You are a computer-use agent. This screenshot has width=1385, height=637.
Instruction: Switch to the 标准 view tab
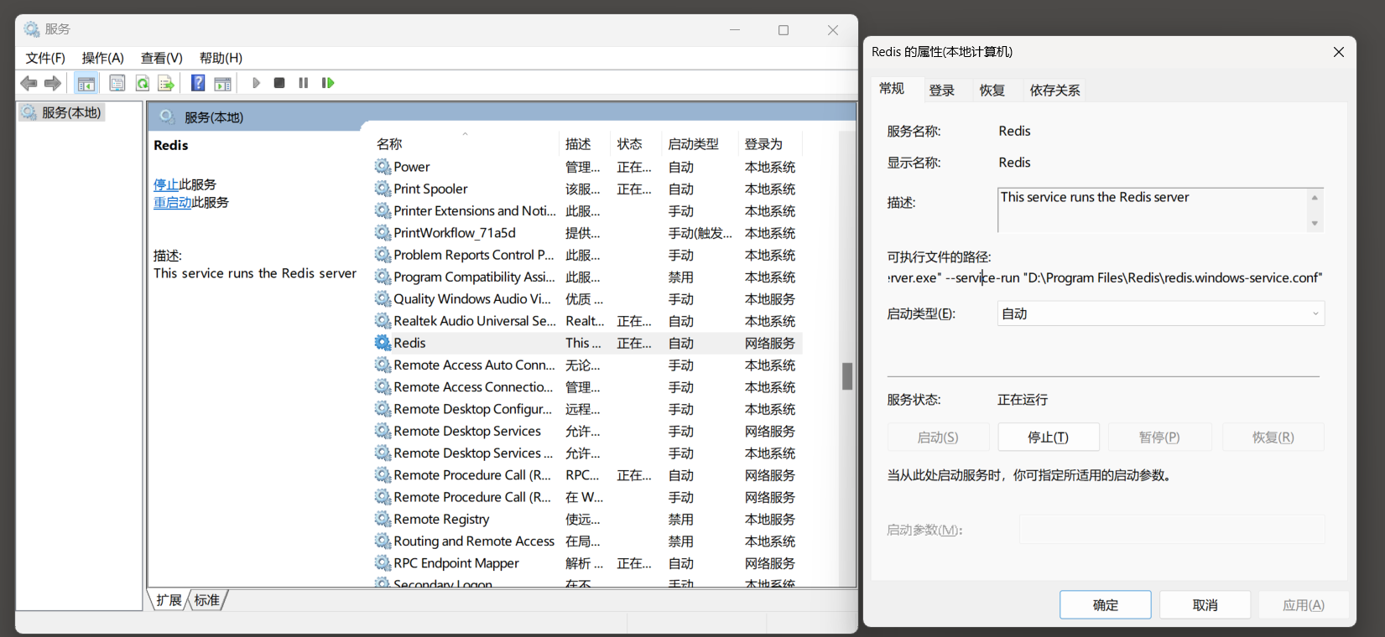tap(207, 600)
